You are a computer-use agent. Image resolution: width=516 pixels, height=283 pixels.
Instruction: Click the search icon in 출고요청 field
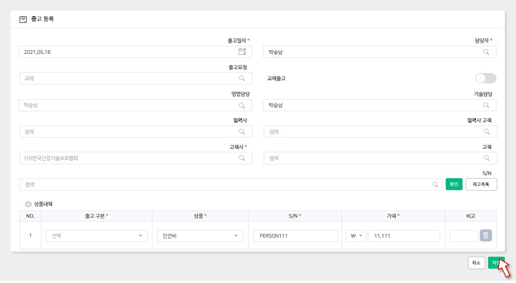click(x=242, y=78)
